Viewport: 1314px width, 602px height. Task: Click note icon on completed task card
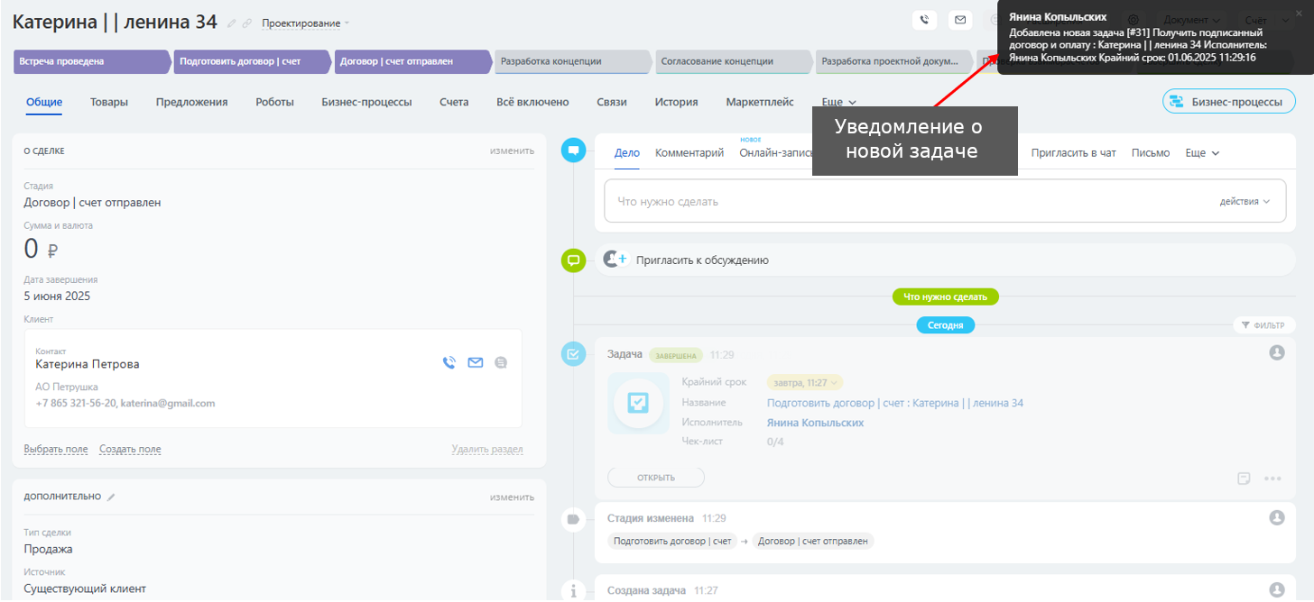(1245, 479)
